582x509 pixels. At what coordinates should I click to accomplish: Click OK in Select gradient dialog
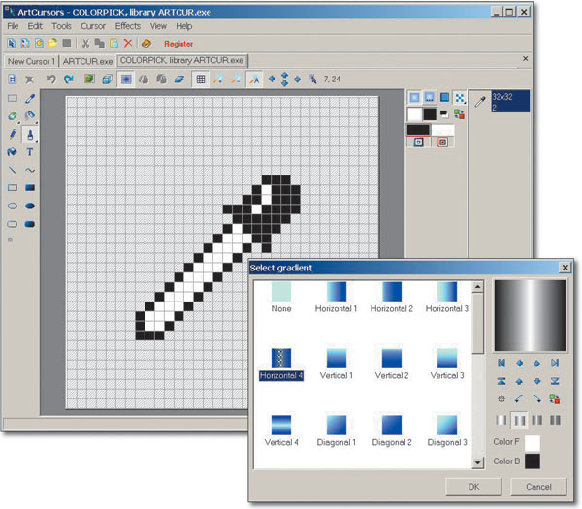pyautogui.click(x=473, y=487)
